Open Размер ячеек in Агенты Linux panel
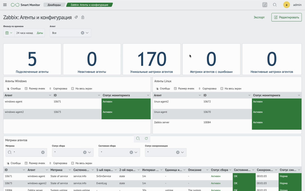This screenshot has width=305, height=191. [x=184, y=89]
